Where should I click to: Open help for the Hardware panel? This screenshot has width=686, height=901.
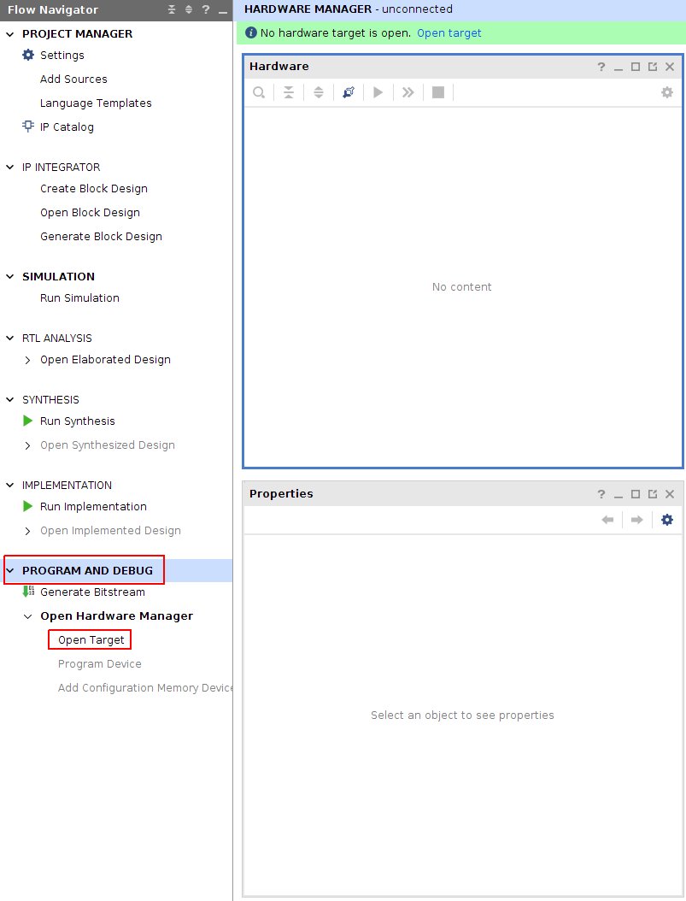pos(601,67)
